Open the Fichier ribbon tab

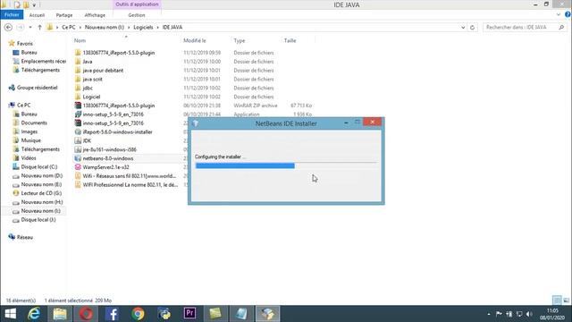(x=12, y=15)
